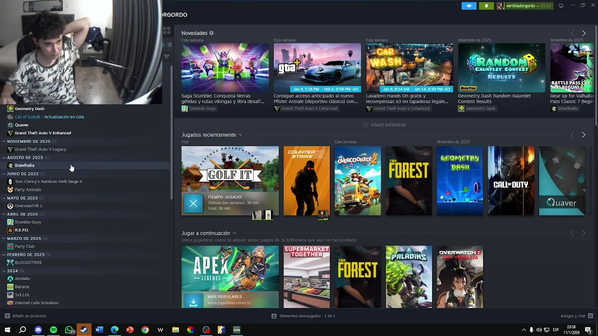Click the Brawlhalla icon in game list

point(10,165)
